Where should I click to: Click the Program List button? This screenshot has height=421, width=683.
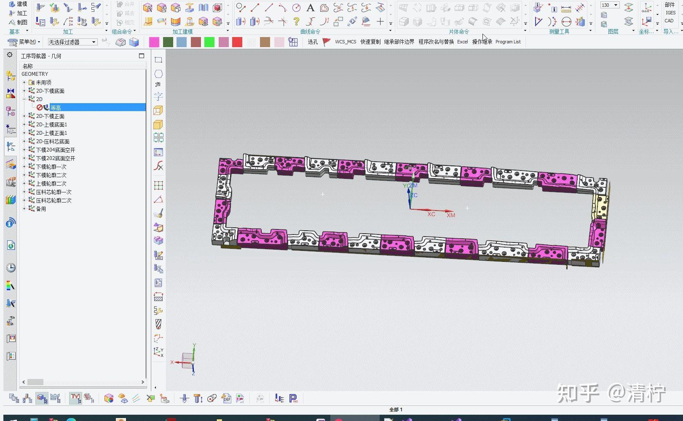tap(508, 42)
